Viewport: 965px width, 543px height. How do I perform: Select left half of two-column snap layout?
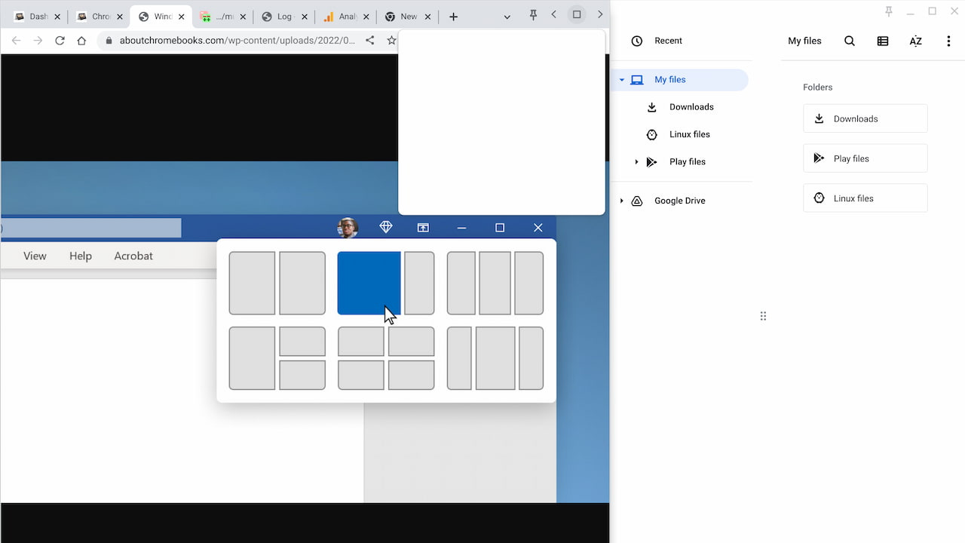[252, 283]
